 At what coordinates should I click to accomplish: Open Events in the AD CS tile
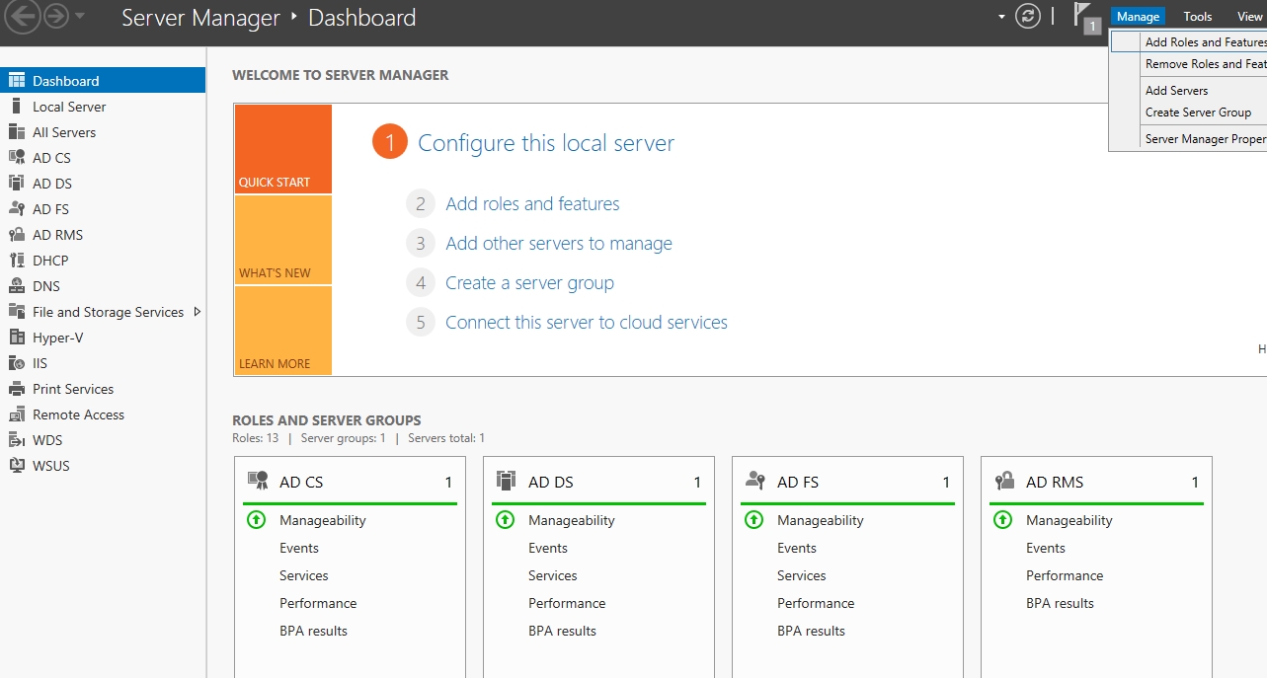(x=298, y=548)
